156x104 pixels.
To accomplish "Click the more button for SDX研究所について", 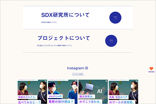I will 115,18.
